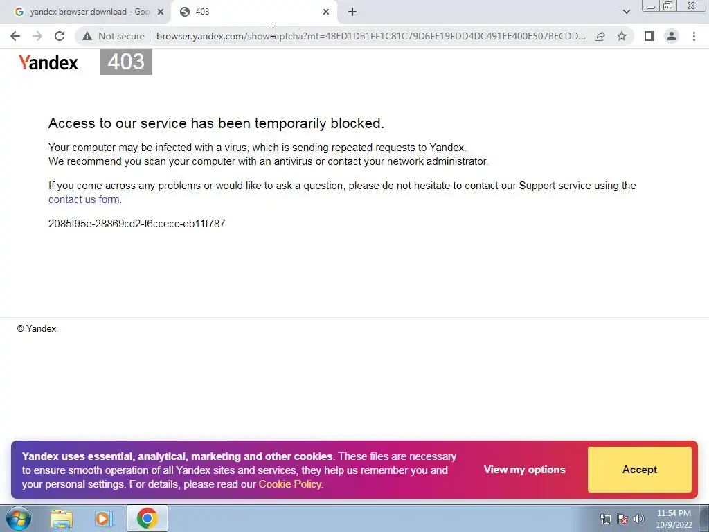Restore down the Chrome window
The image size is (709, 532).
pos(667,6)
